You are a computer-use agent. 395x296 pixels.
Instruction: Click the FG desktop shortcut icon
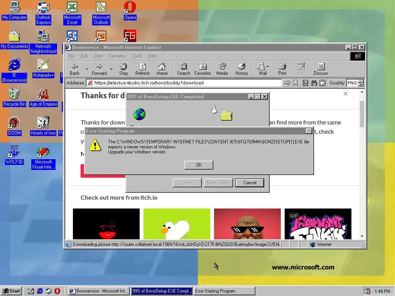coord(130,36)
